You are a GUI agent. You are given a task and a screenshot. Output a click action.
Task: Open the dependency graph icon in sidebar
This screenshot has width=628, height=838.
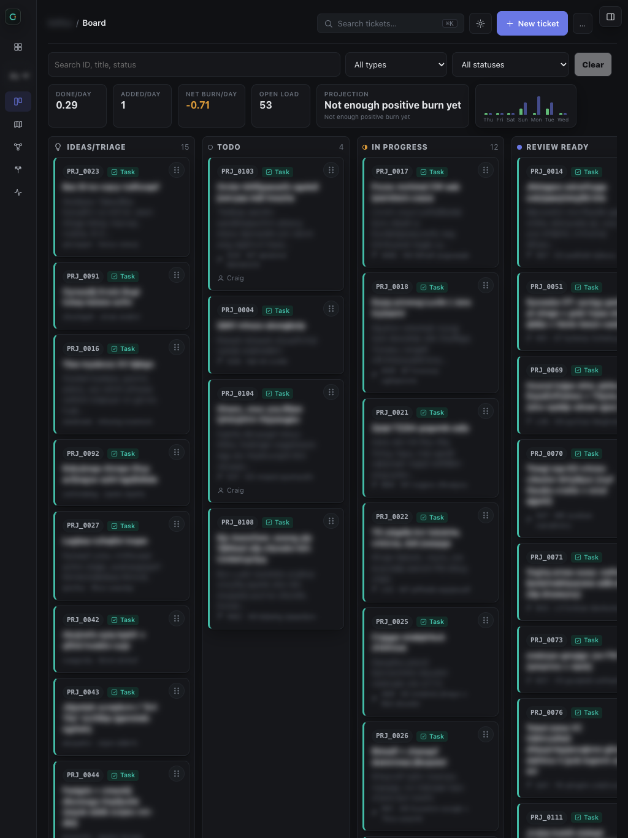pyautogui.click(x=18, y=147)
